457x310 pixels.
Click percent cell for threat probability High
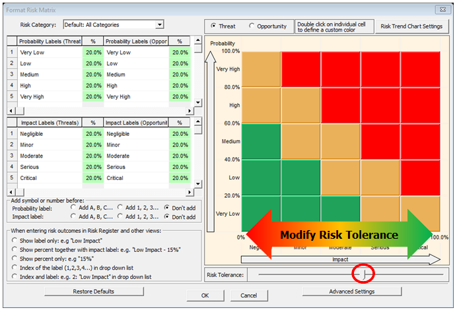click(93, 86)
